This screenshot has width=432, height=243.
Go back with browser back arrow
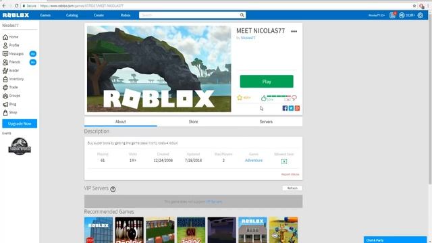tap(4, 5)
